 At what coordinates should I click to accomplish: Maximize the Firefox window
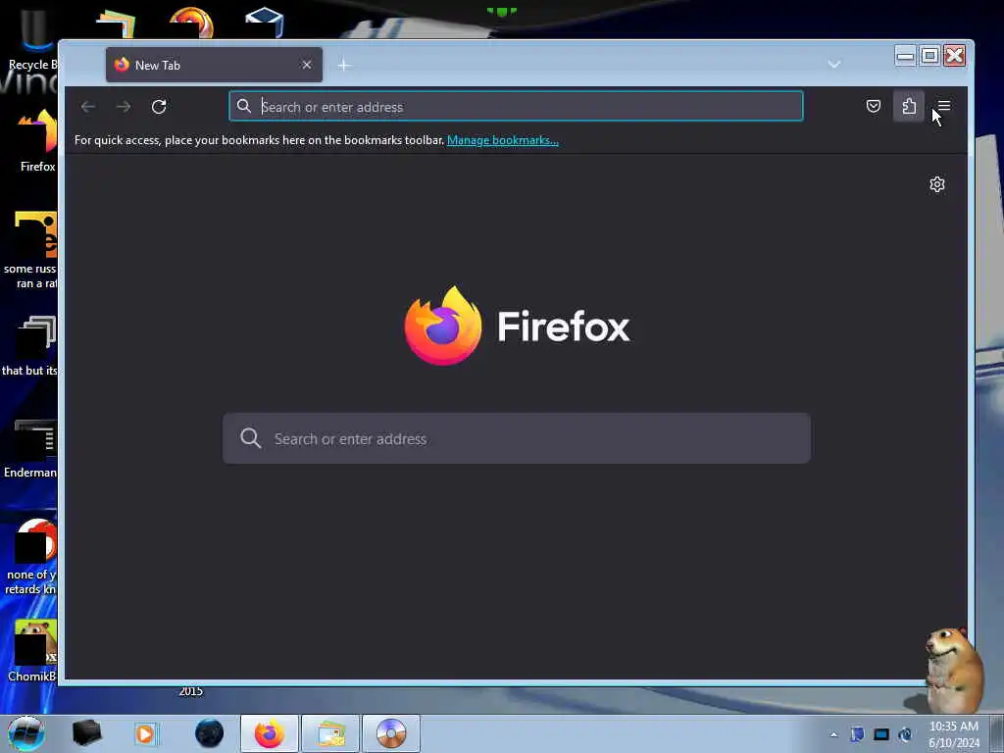(x=929, y=56)
